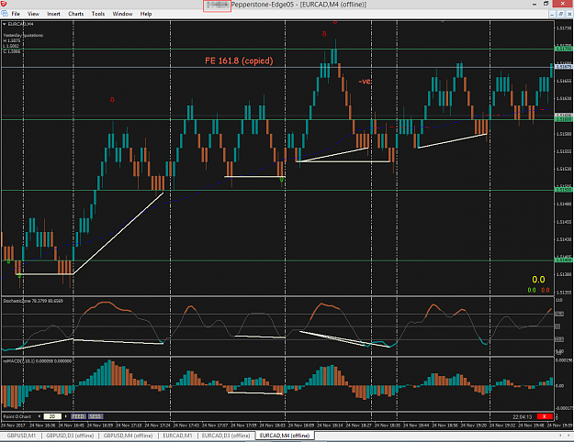
Task: Click the Point 0 Chart label
Action: pos(17,416)
